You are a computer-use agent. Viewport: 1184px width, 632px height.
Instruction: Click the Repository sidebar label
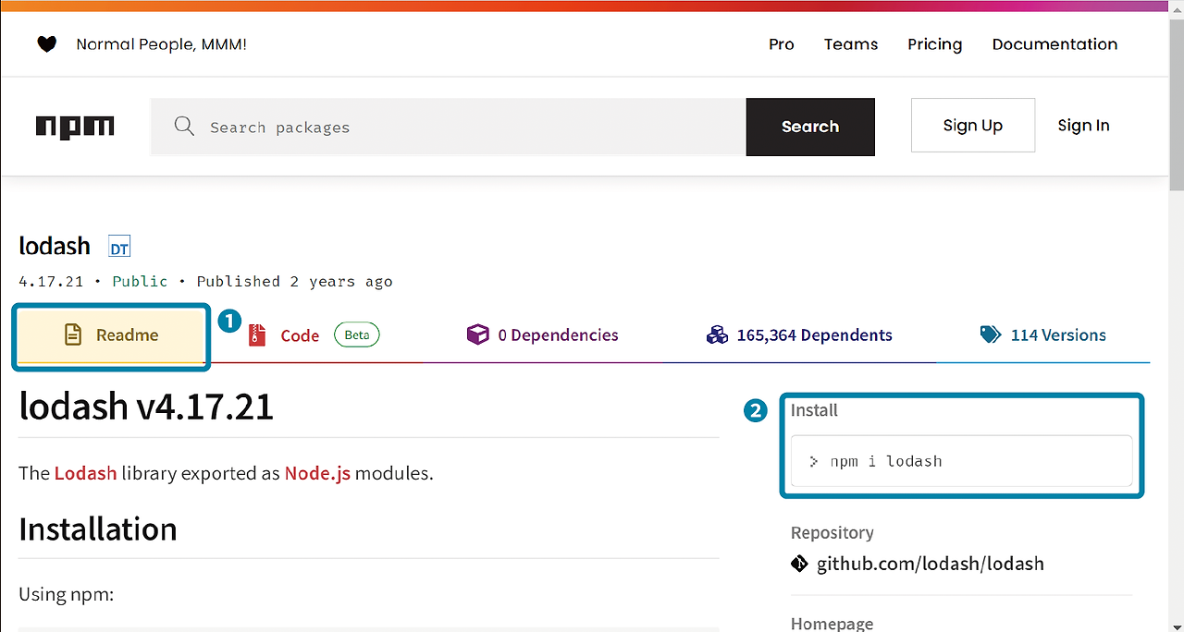832,533
